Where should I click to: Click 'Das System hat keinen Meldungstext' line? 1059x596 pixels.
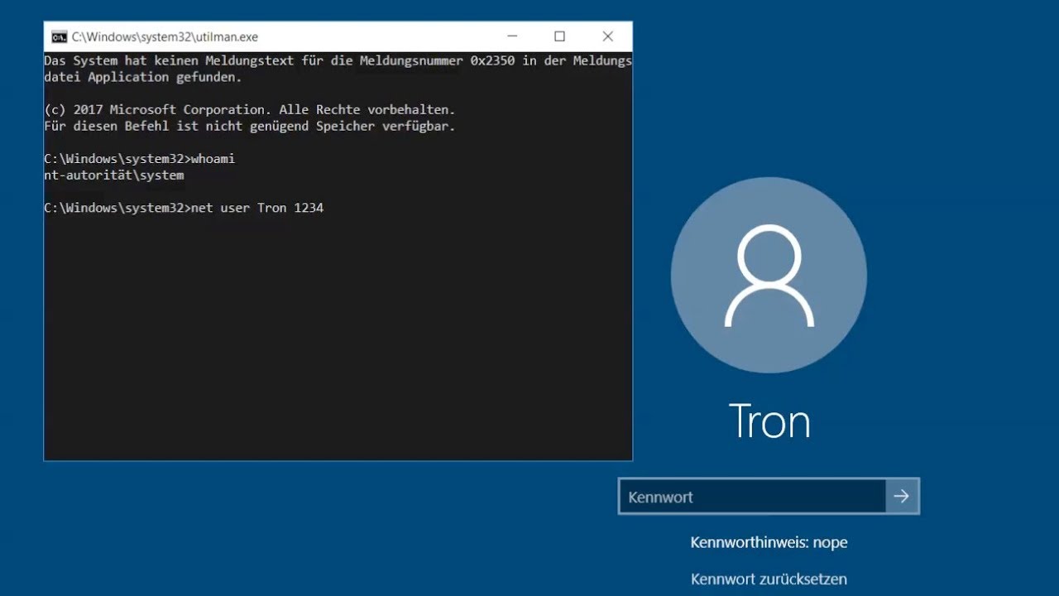(338, 60)
